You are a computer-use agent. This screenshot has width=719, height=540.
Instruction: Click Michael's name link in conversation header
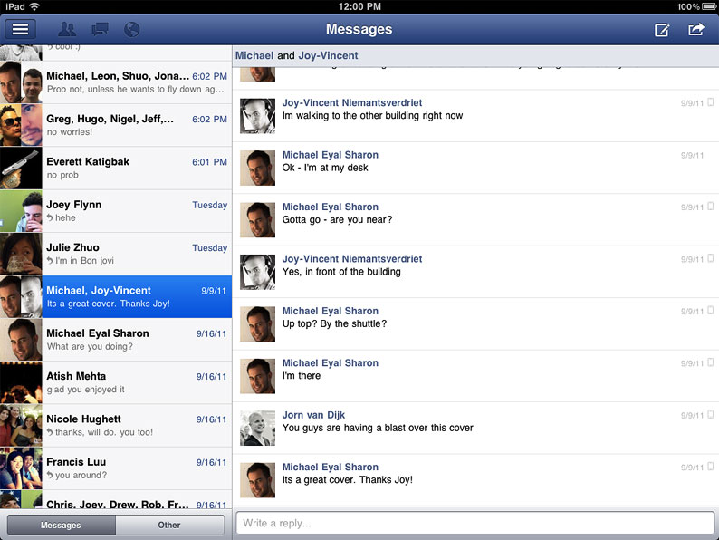tap(254, 55)
